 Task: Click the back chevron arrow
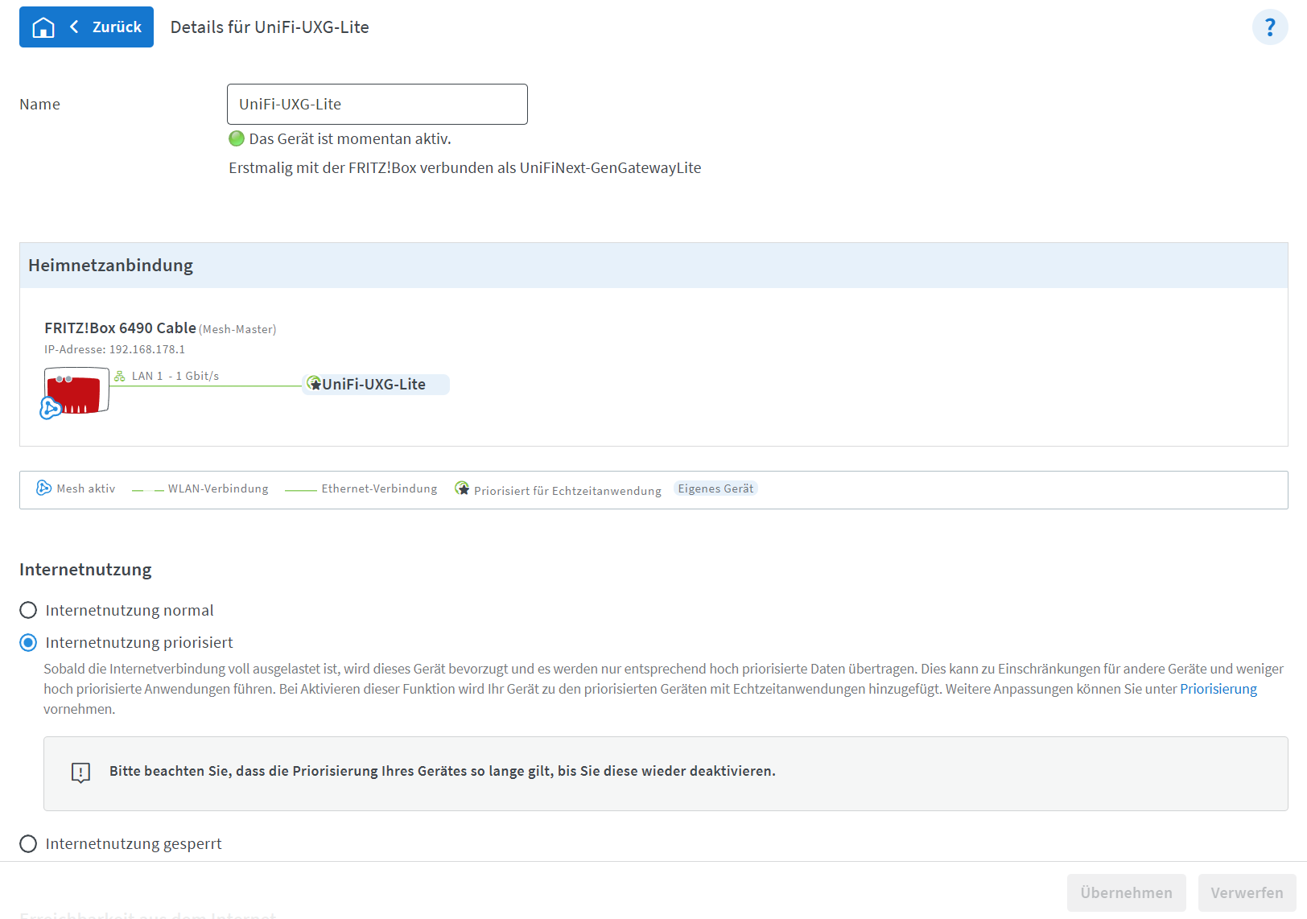[x=74, y=27]
